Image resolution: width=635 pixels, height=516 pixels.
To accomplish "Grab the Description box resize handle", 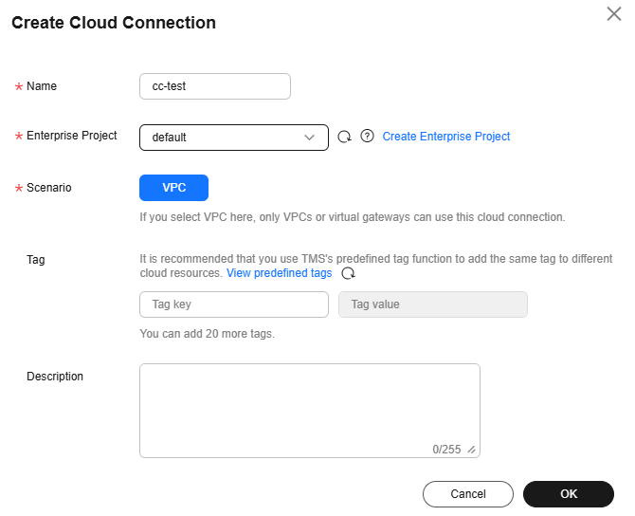I will (x=471, y=450).
